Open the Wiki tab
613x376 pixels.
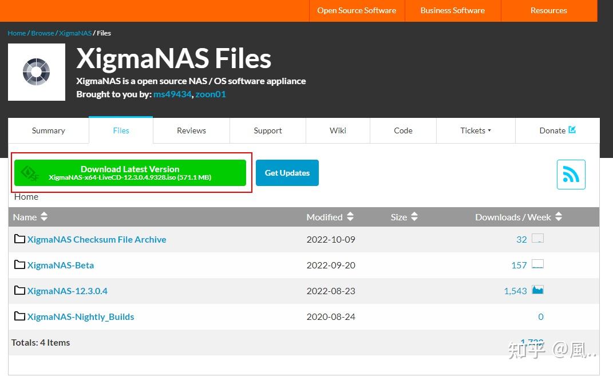pyautogui.click(x=338, y=130)
